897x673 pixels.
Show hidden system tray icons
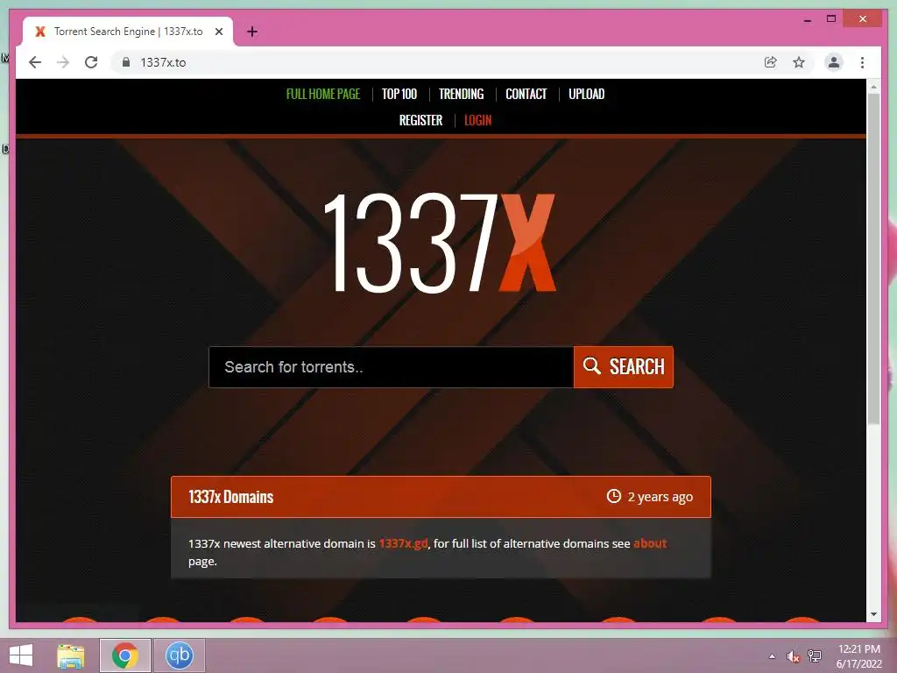coord(773,656)
